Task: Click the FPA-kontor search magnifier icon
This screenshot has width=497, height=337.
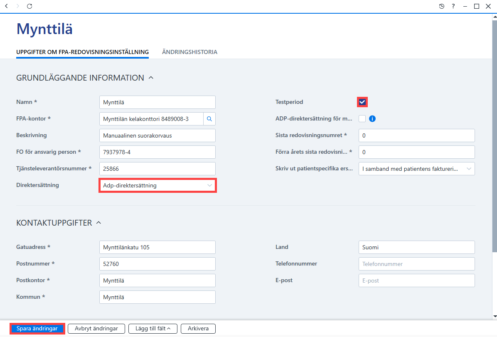Action: click(x=209, y=119)
